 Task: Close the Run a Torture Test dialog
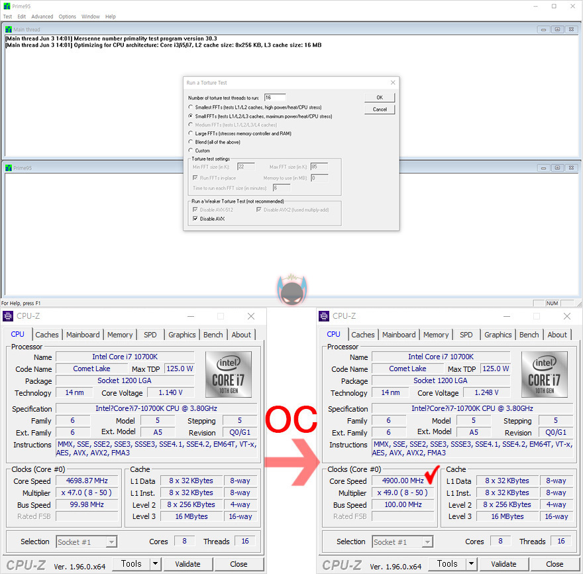[393, 83]
